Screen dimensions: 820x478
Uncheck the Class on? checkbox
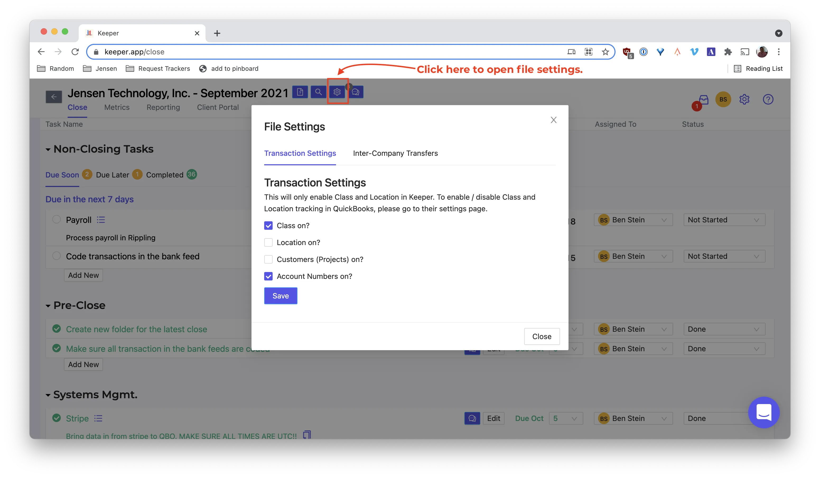[268, 226]
